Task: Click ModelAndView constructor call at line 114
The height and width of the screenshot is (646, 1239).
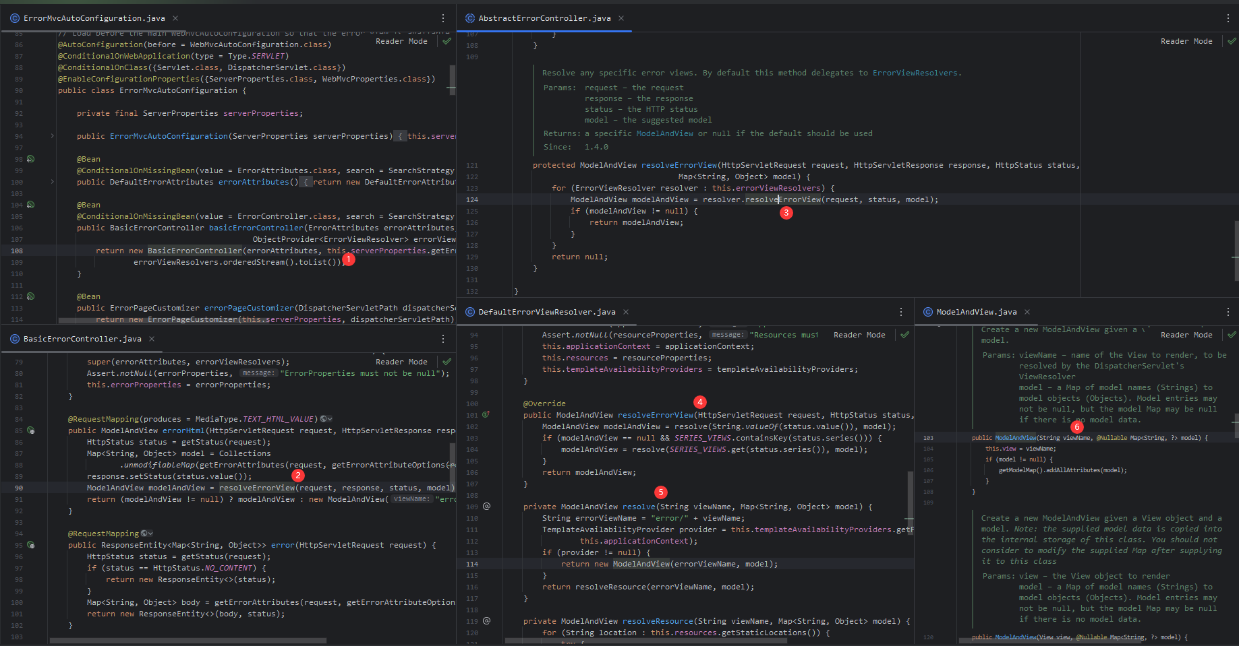Action: coord(641,564)
